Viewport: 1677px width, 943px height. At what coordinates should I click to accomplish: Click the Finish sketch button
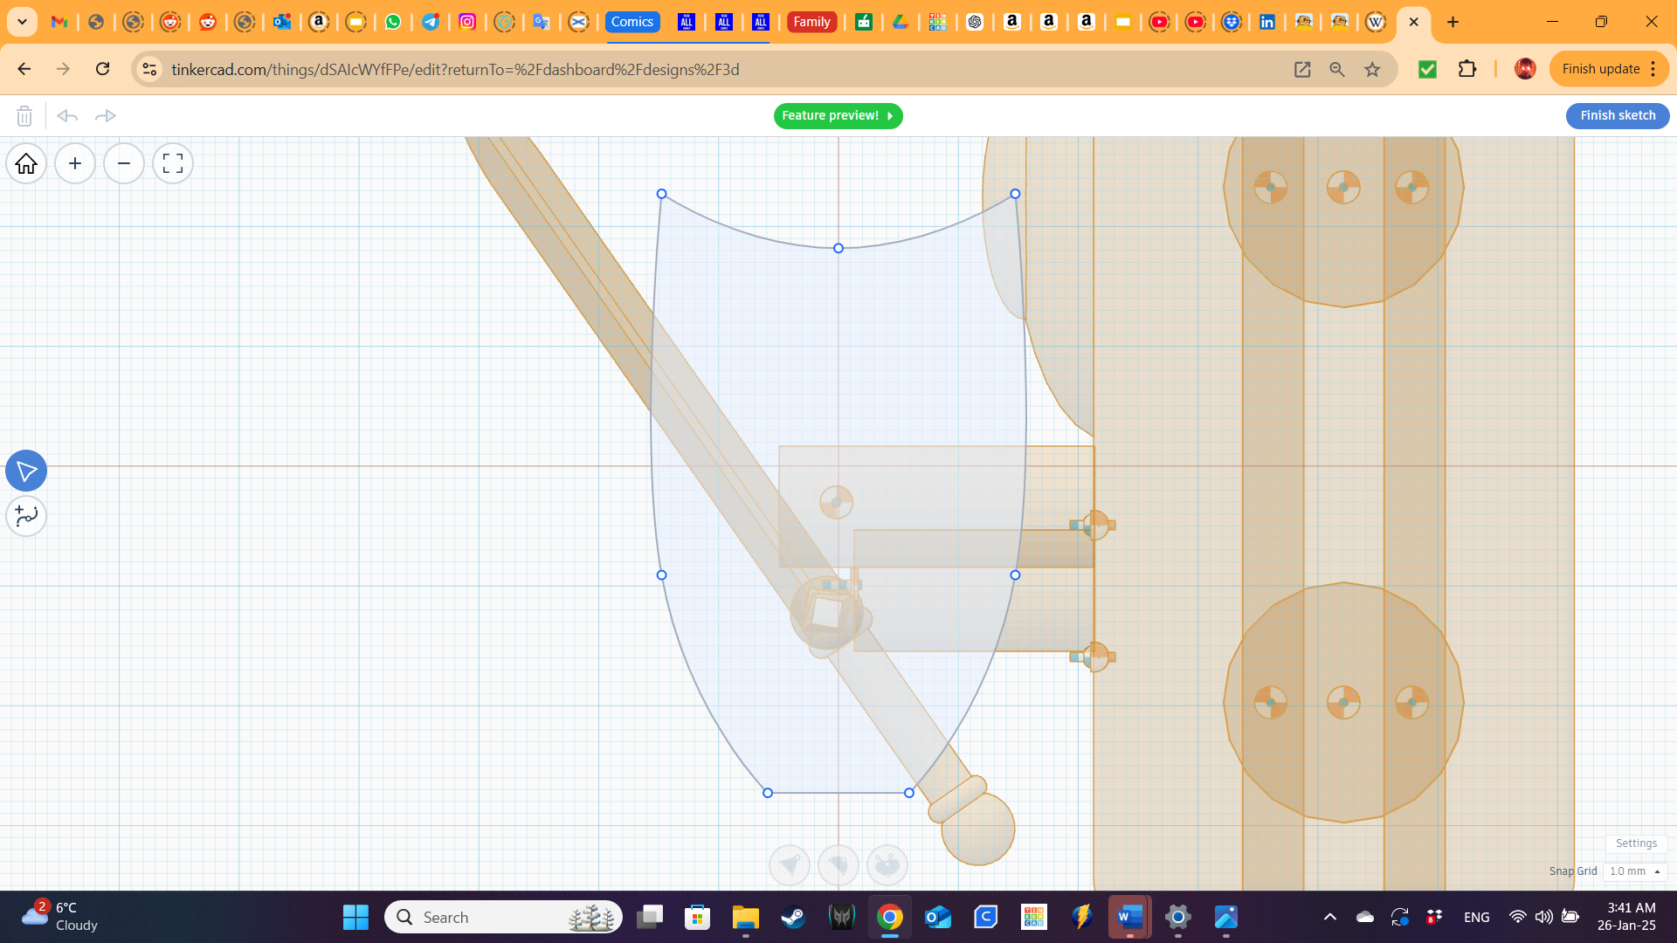(x=1618, y=115)
